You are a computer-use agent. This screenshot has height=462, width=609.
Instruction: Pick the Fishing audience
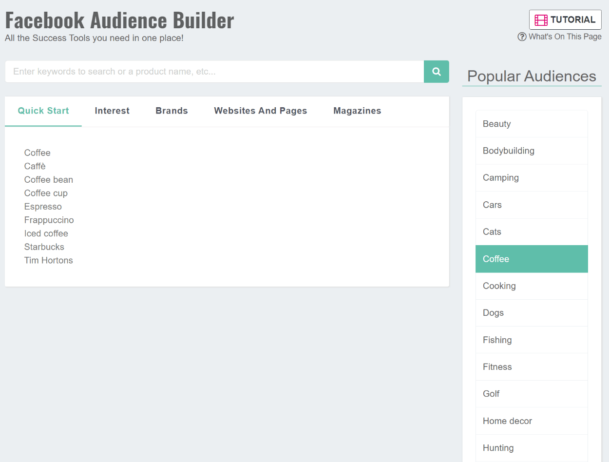(x=532, y=340)
